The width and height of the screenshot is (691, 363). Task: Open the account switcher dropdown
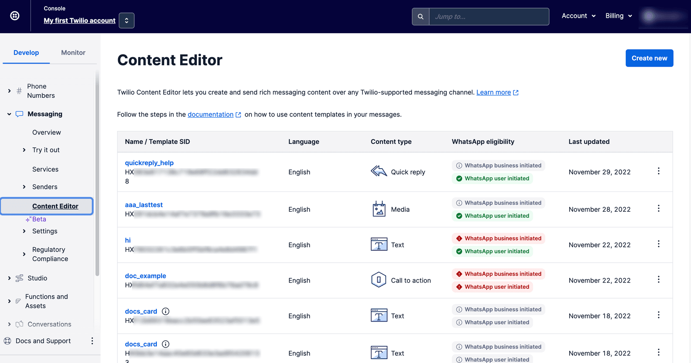[127, 20]
